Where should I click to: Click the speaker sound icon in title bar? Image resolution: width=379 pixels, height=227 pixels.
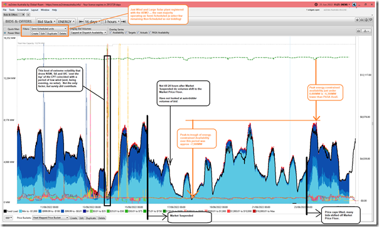coord(354,4)
